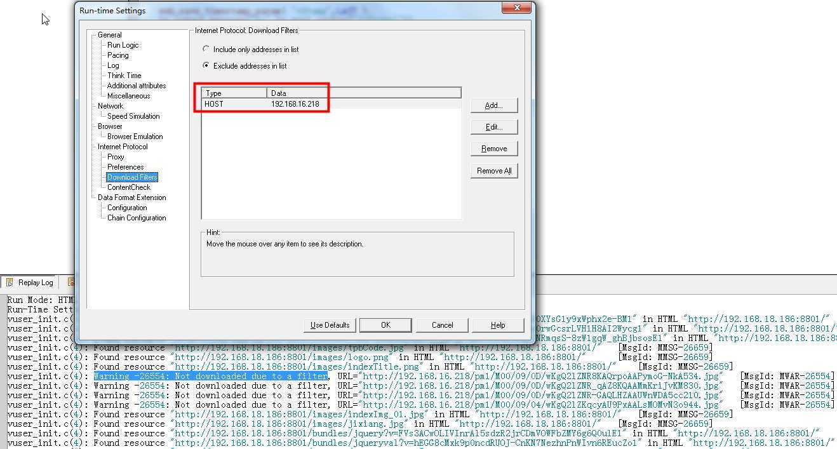Click the Add... button

tap(494, 105)
